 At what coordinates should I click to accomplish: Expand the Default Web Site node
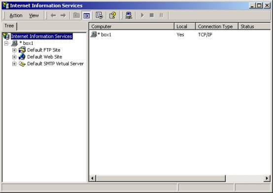14,57
